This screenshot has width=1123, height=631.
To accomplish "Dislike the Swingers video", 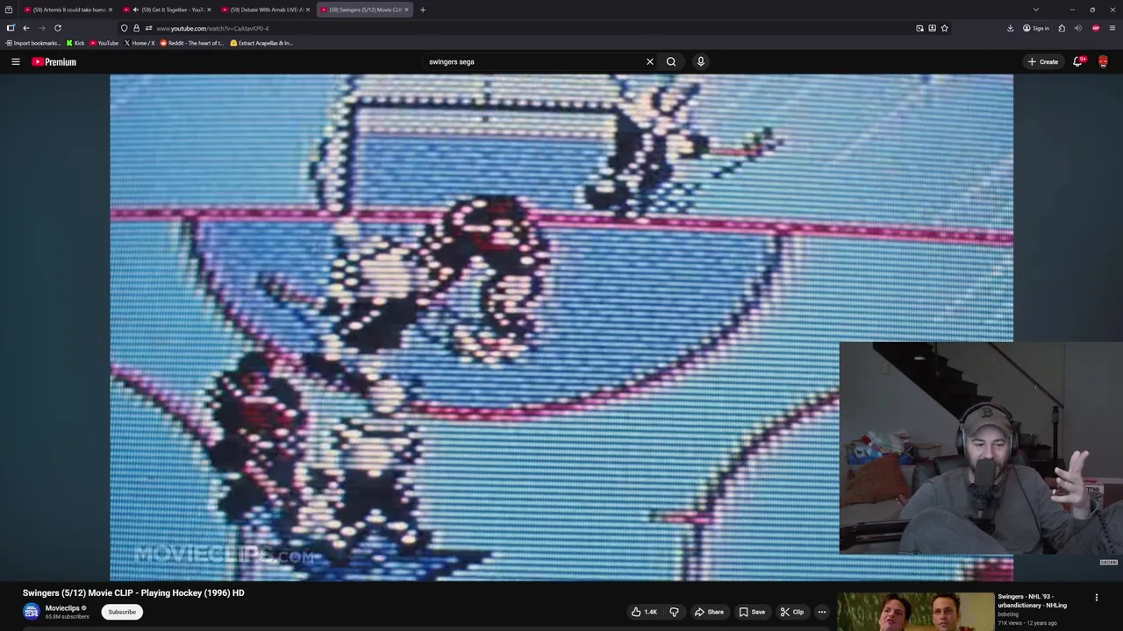I will (675, 612).
